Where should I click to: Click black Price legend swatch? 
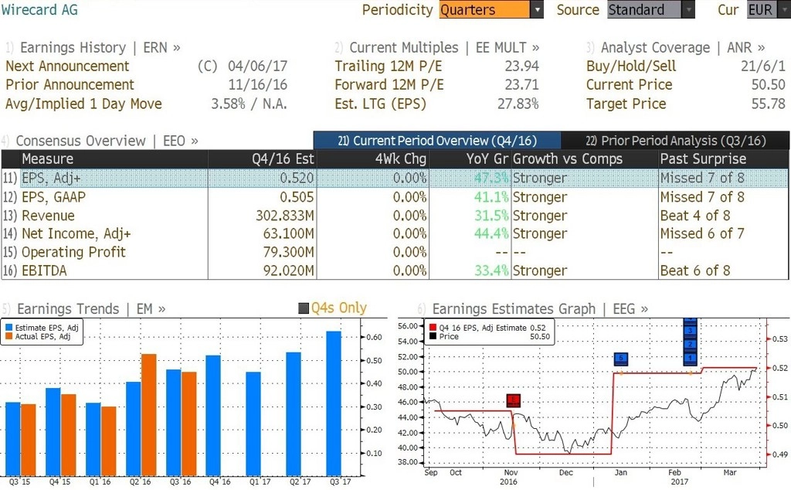[x=433, y=336]
